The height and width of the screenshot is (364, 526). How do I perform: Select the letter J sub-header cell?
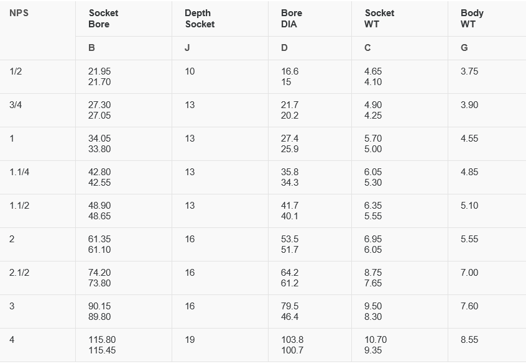187,48
